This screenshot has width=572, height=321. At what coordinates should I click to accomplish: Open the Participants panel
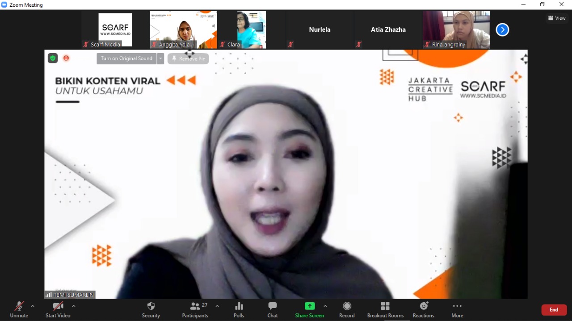tap(195, 309)
